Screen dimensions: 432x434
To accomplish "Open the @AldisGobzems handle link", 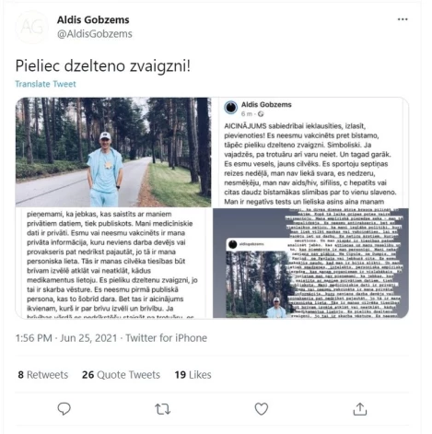I will (x=95, y=34).
